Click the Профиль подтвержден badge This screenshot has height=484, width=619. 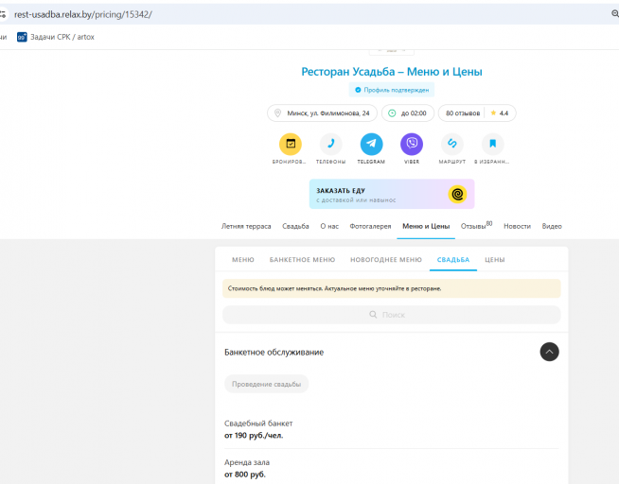click(x=392, y=90)
